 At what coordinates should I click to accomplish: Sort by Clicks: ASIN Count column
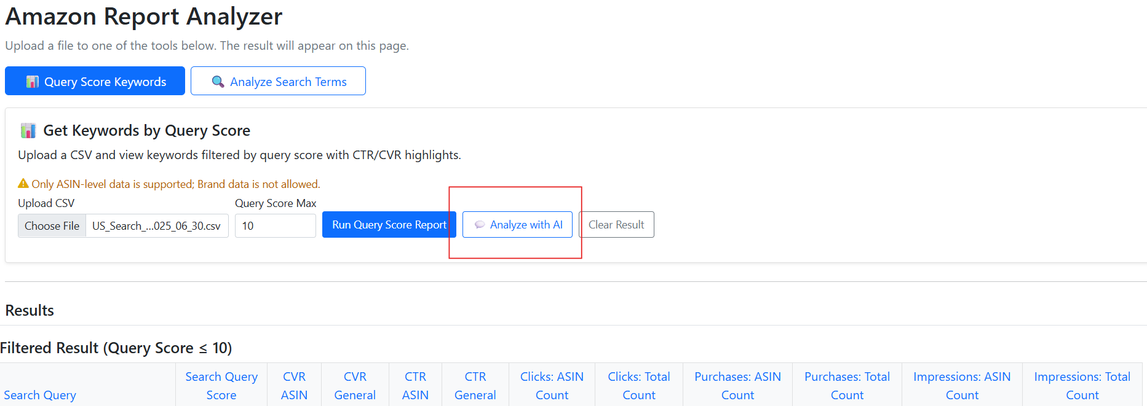click(x=552, y=386)
